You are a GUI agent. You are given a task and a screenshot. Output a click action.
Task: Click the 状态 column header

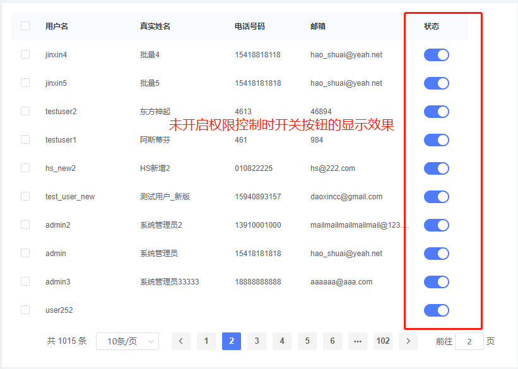coord(432,26)
